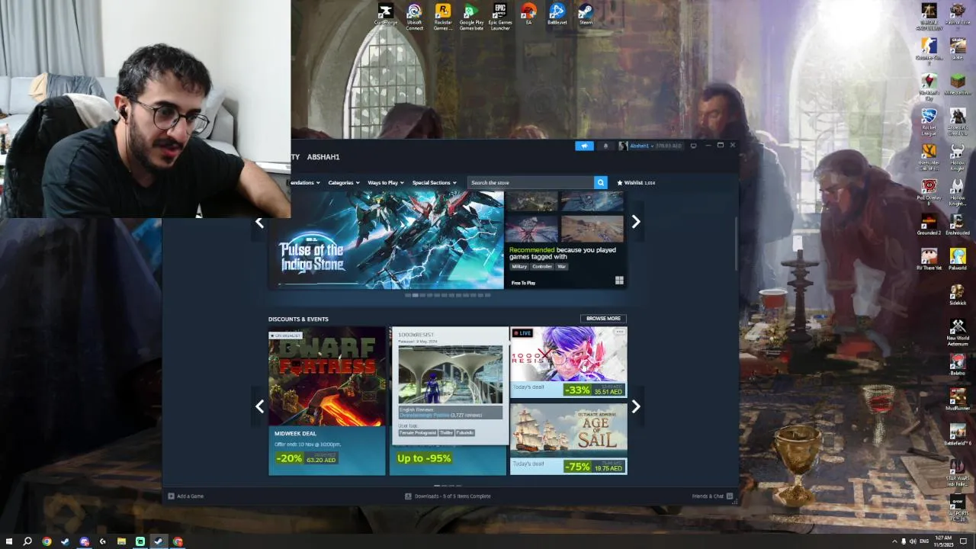
Task: Select the Military tag
Action: (x=519, y=267)
